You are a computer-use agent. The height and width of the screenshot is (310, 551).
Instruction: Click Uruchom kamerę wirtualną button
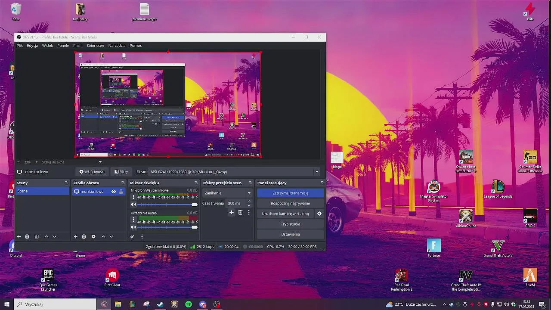point(285,214)
